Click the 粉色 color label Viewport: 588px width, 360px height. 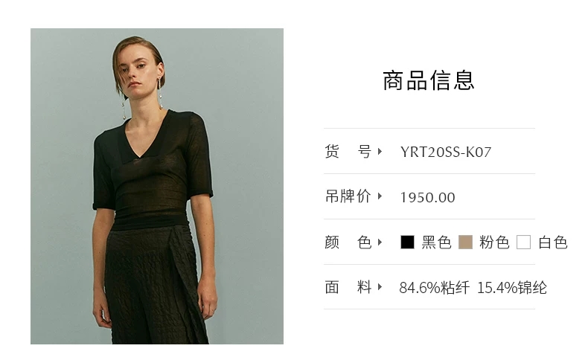click(494, 242)
